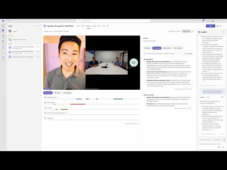Screen dimensions: 227x170
Task: Click Craig's blue speaker timeline segment
Action: (118, 99)
